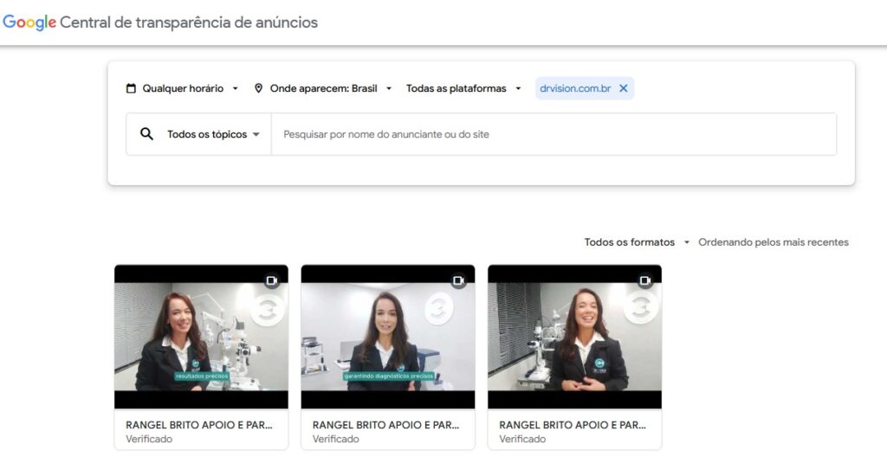Click the magnifying glass search icon

[146, 134]
